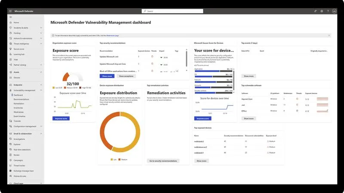This screenshot has height=193, width=344.
Task: Collapse the navigation hamburger menu
Action: 10,17
